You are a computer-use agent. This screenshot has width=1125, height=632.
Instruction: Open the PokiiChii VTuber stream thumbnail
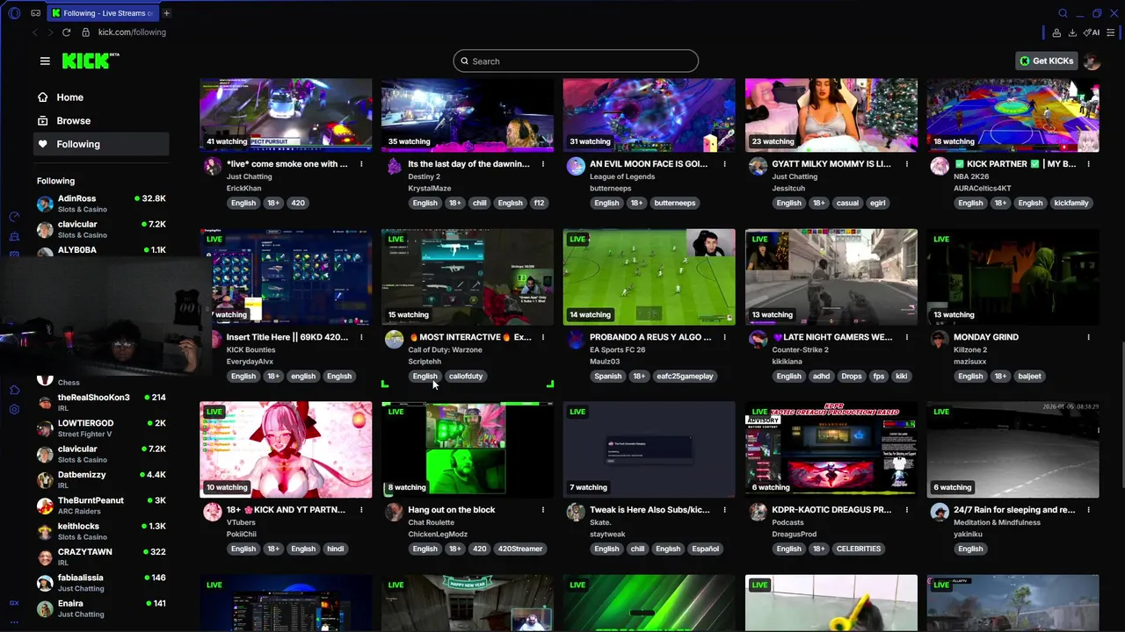pos(286,449)
